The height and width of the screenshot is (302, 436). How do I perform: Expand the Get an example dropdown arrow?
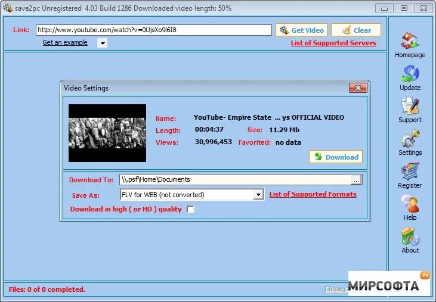(x=103, y=43)
